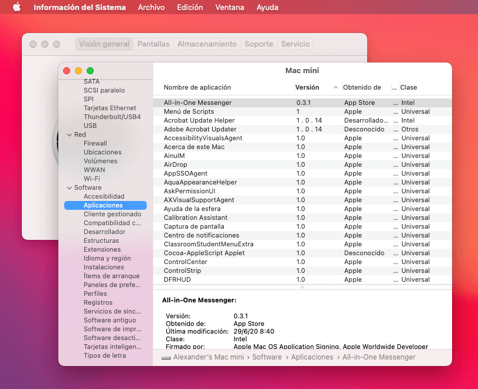478x389 pixels.
Task: Collapse the Software section in sidebar
Action: click(69, 188)
